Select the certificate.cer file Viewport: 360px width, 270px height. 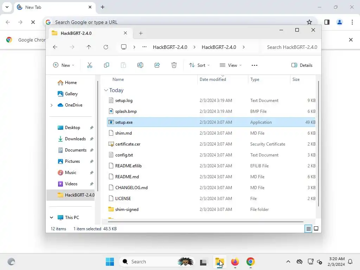pos(211,144)
